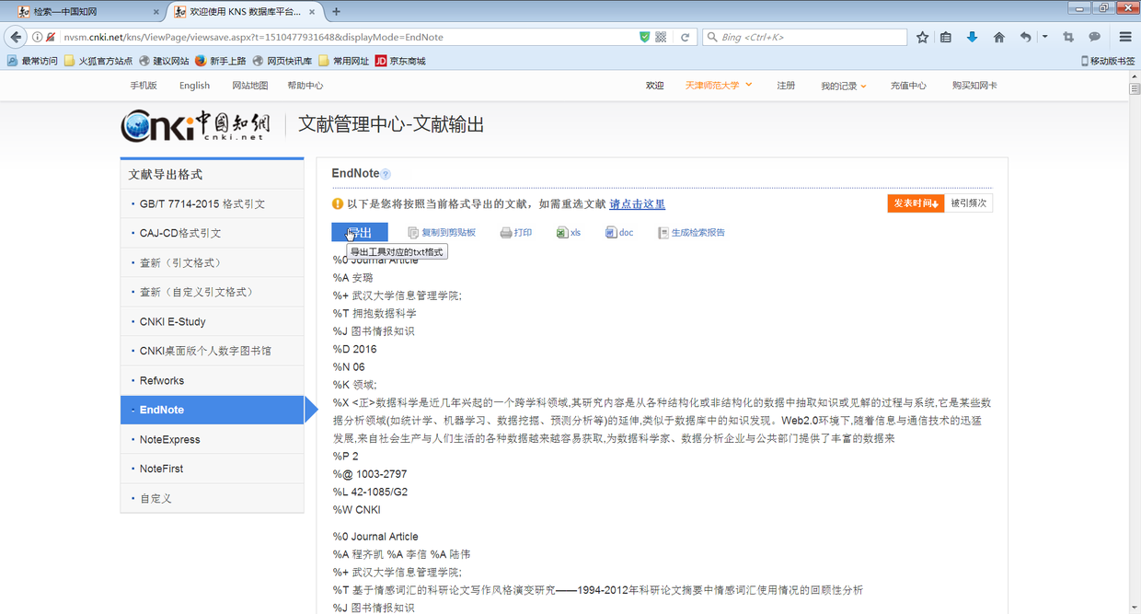Bookmark the page with the star icon
The height and width of the screenshot is (614, 1141).
(922, 37)
